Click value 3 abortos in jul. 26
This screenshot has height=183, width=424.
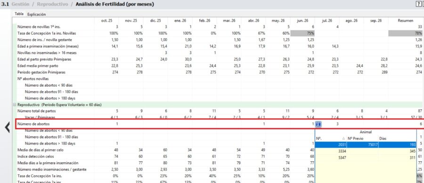pos(337,124)
